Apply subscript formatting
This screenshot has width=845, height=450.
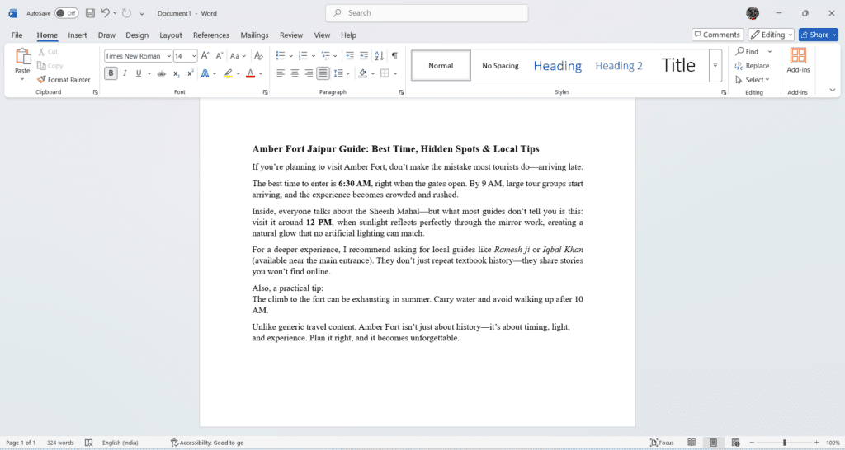click(x=177, y=73)
